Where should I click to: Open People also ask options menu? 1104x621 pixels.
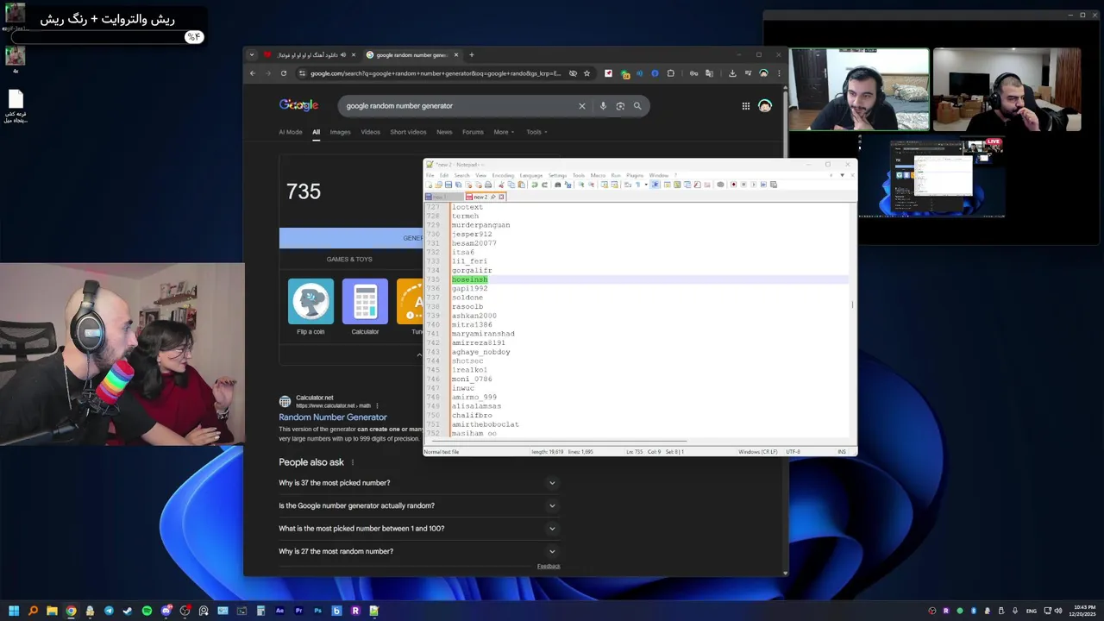click(352, 462)
